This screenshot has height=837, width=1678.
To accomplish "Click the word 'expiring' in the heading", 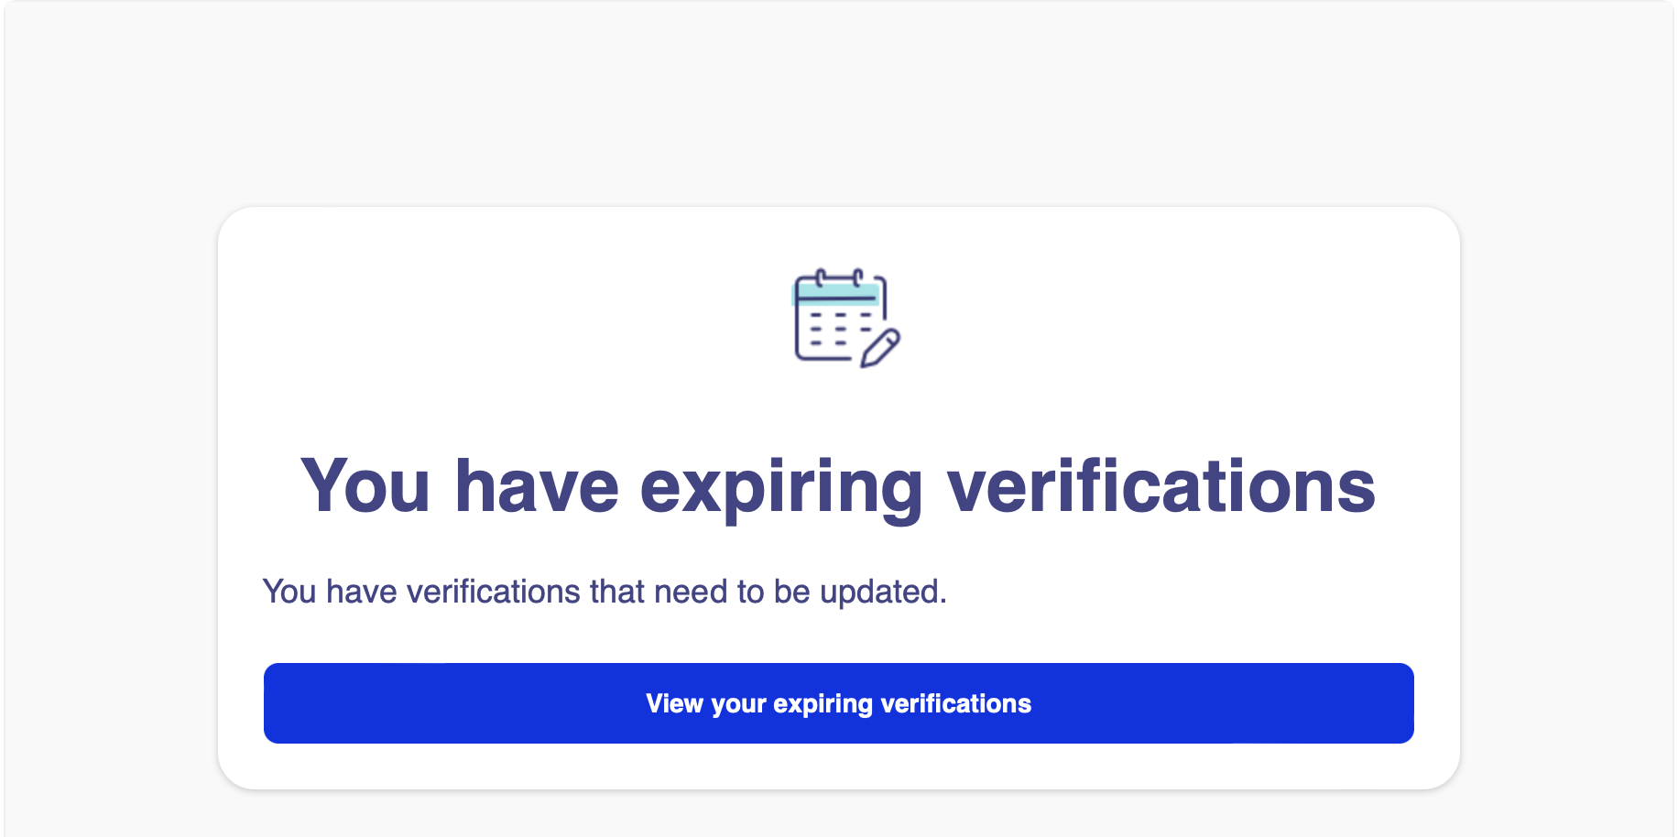I will point(781,490).
